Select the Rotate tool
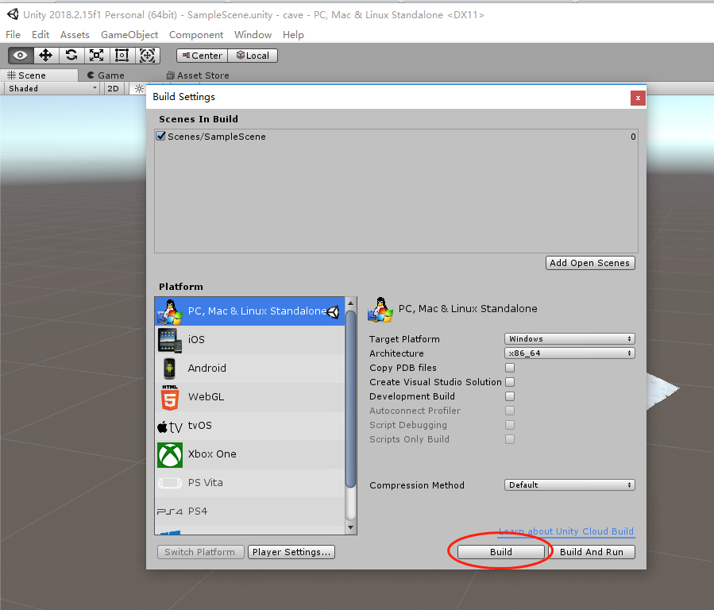The height and width of the screenshot is (610, 714). 71,56
